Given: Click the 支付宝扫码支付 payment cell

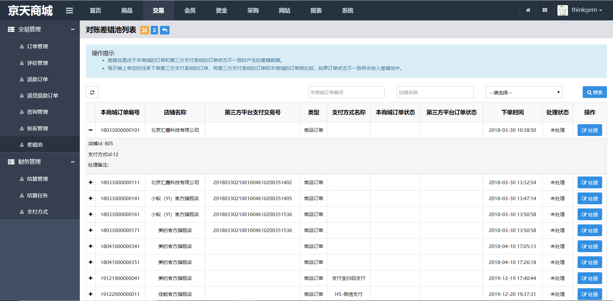Looking at the screenshot, I should click(349, 278).
